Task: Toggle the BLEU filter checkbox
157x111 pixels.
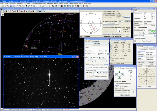Action: coord(111,51)
